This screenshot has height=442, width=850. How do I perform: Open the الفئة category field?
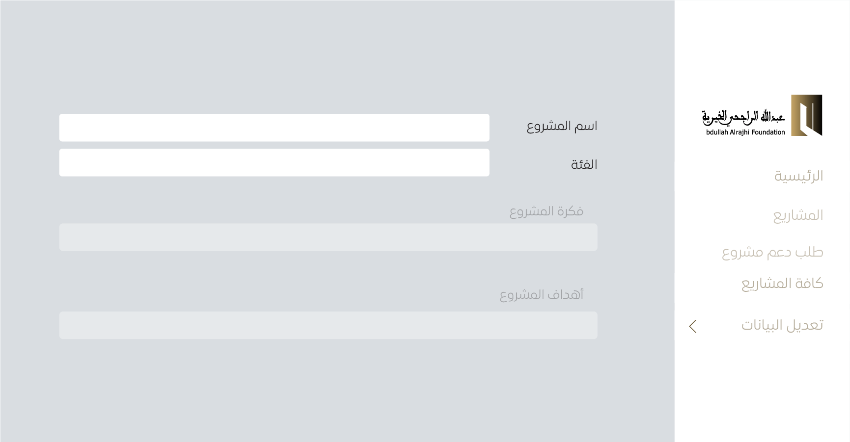[274, 162]
